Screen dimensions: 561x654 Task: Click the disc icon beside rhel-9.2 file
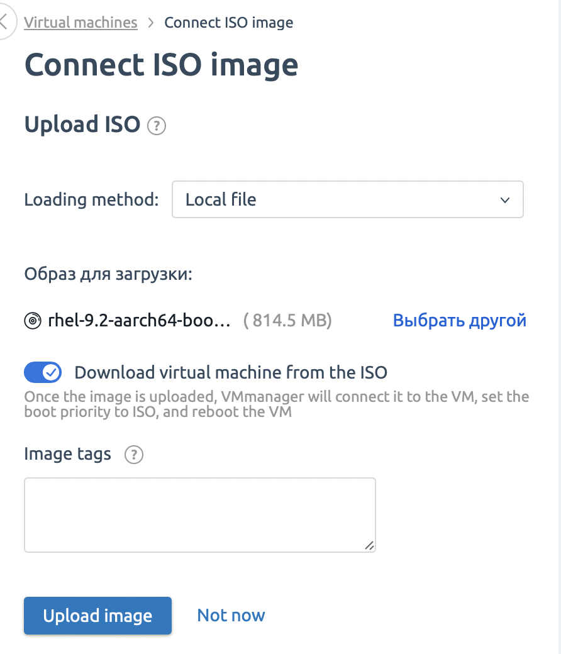point(33,321)
